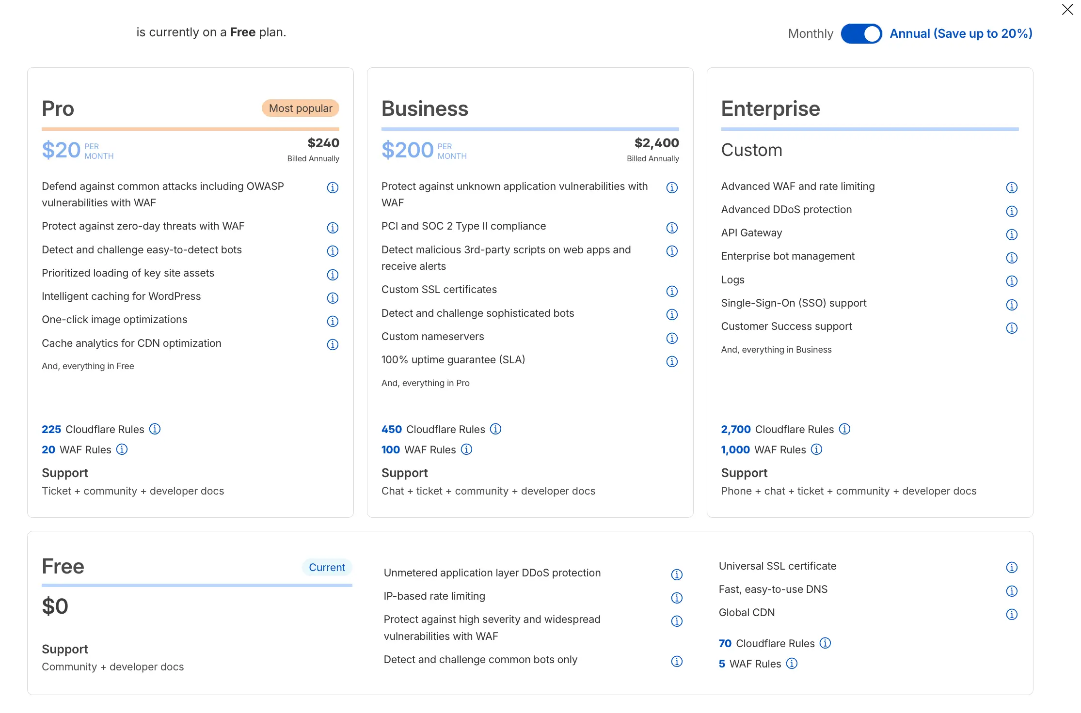This screenshot has width=1081, height=713.
Task: Open info next to 1,000 WAF Rules
Action: pos(816,449)
